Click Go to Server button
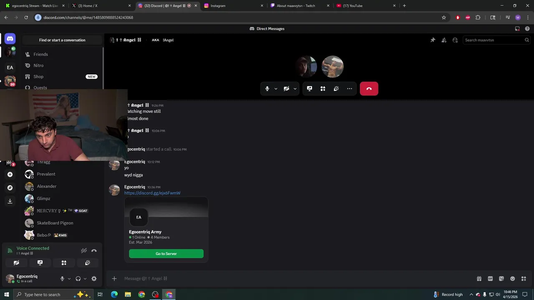The height and width of the screenshot is (300, 534). tap(166, 254)
